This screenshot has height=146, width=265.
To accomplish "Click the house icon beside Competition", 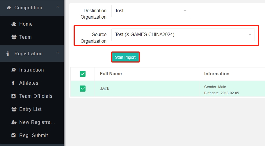I will coord(8,8).
